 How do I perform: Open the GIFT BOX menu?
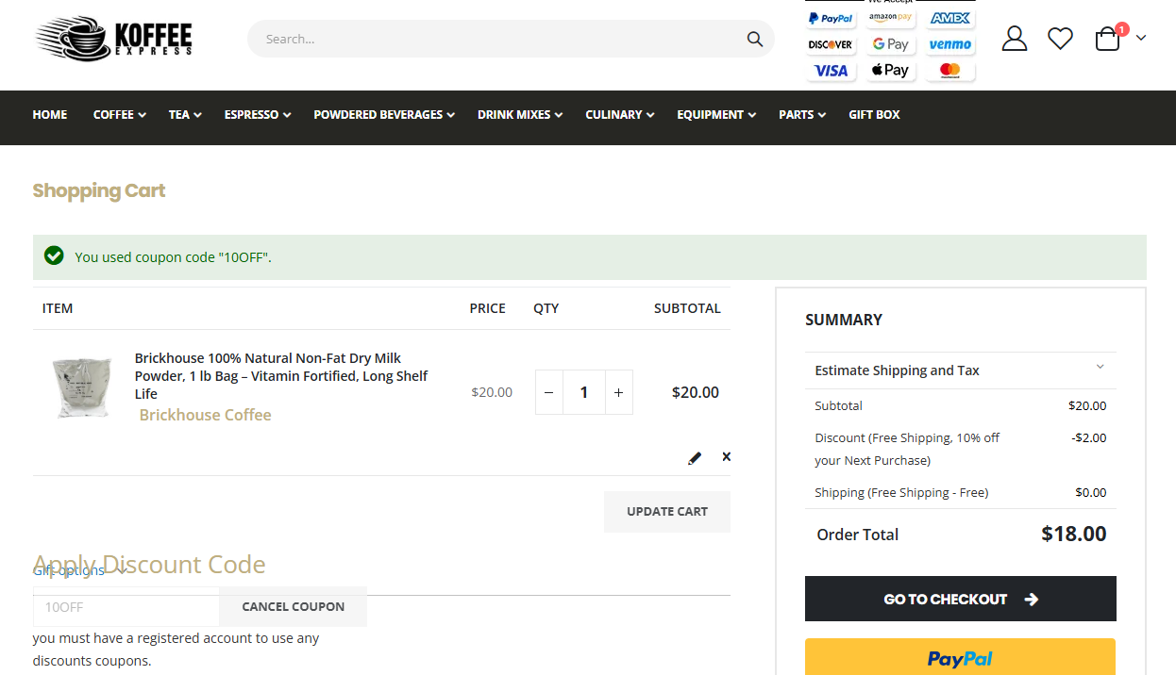[x=874, y=114]
